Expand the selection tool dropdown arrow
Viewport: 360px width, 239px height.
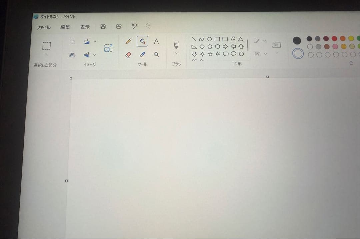tap(46, 54)
